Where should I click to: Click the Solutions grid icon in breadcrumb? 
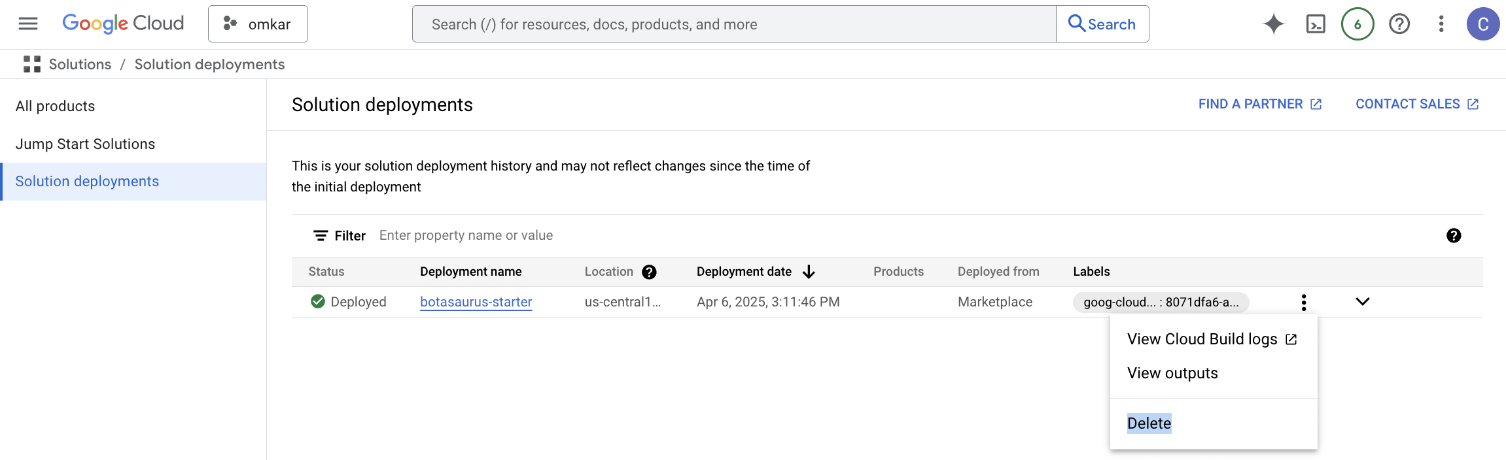coord(32,64)
